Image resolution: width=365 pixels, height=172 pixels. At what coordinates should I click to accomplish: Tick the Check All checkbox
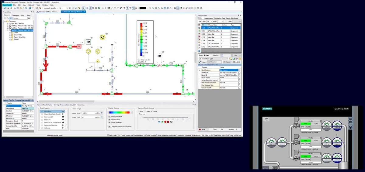(x=233, y=62)
